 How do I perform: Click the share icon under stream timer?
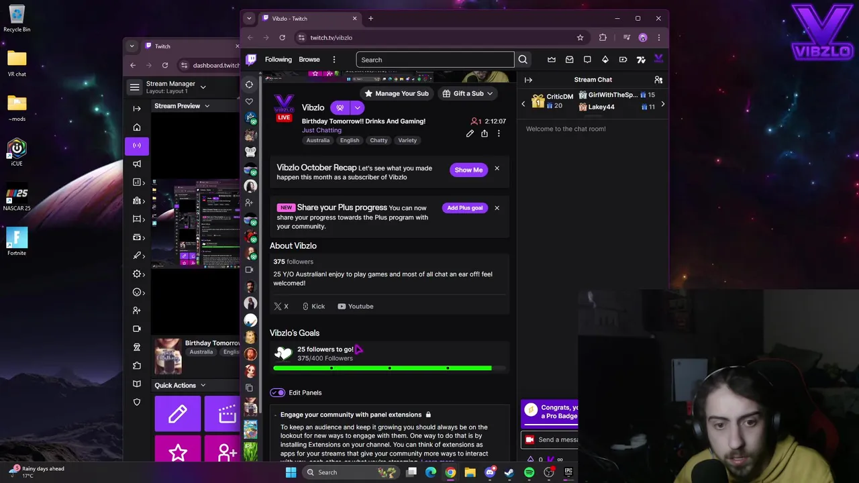[485, 133]
